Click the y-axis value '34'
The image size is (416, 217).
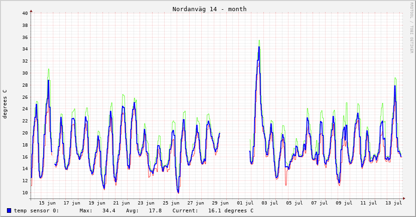coord(25,49)
